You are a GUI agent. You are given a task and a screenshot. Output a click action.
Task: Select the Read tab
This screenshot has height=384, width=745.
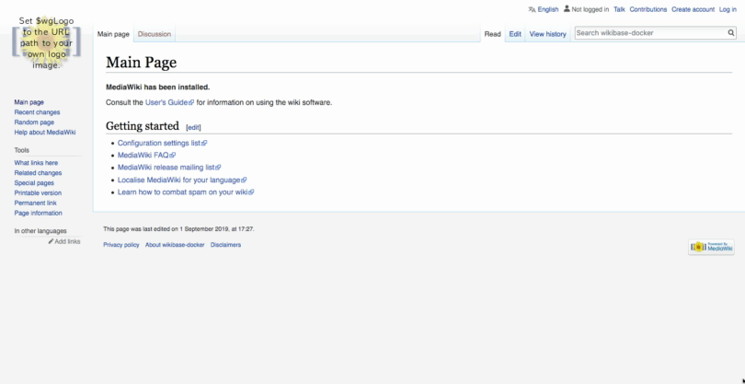(x=492, y=34)
